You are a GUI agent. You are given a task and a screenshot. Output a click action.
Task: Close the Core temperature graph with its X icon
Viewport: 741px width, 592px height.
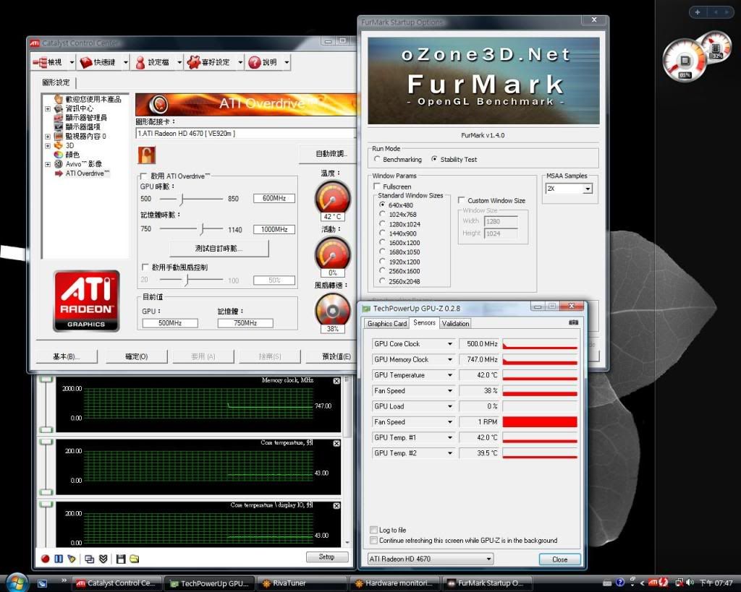point(336,443)
